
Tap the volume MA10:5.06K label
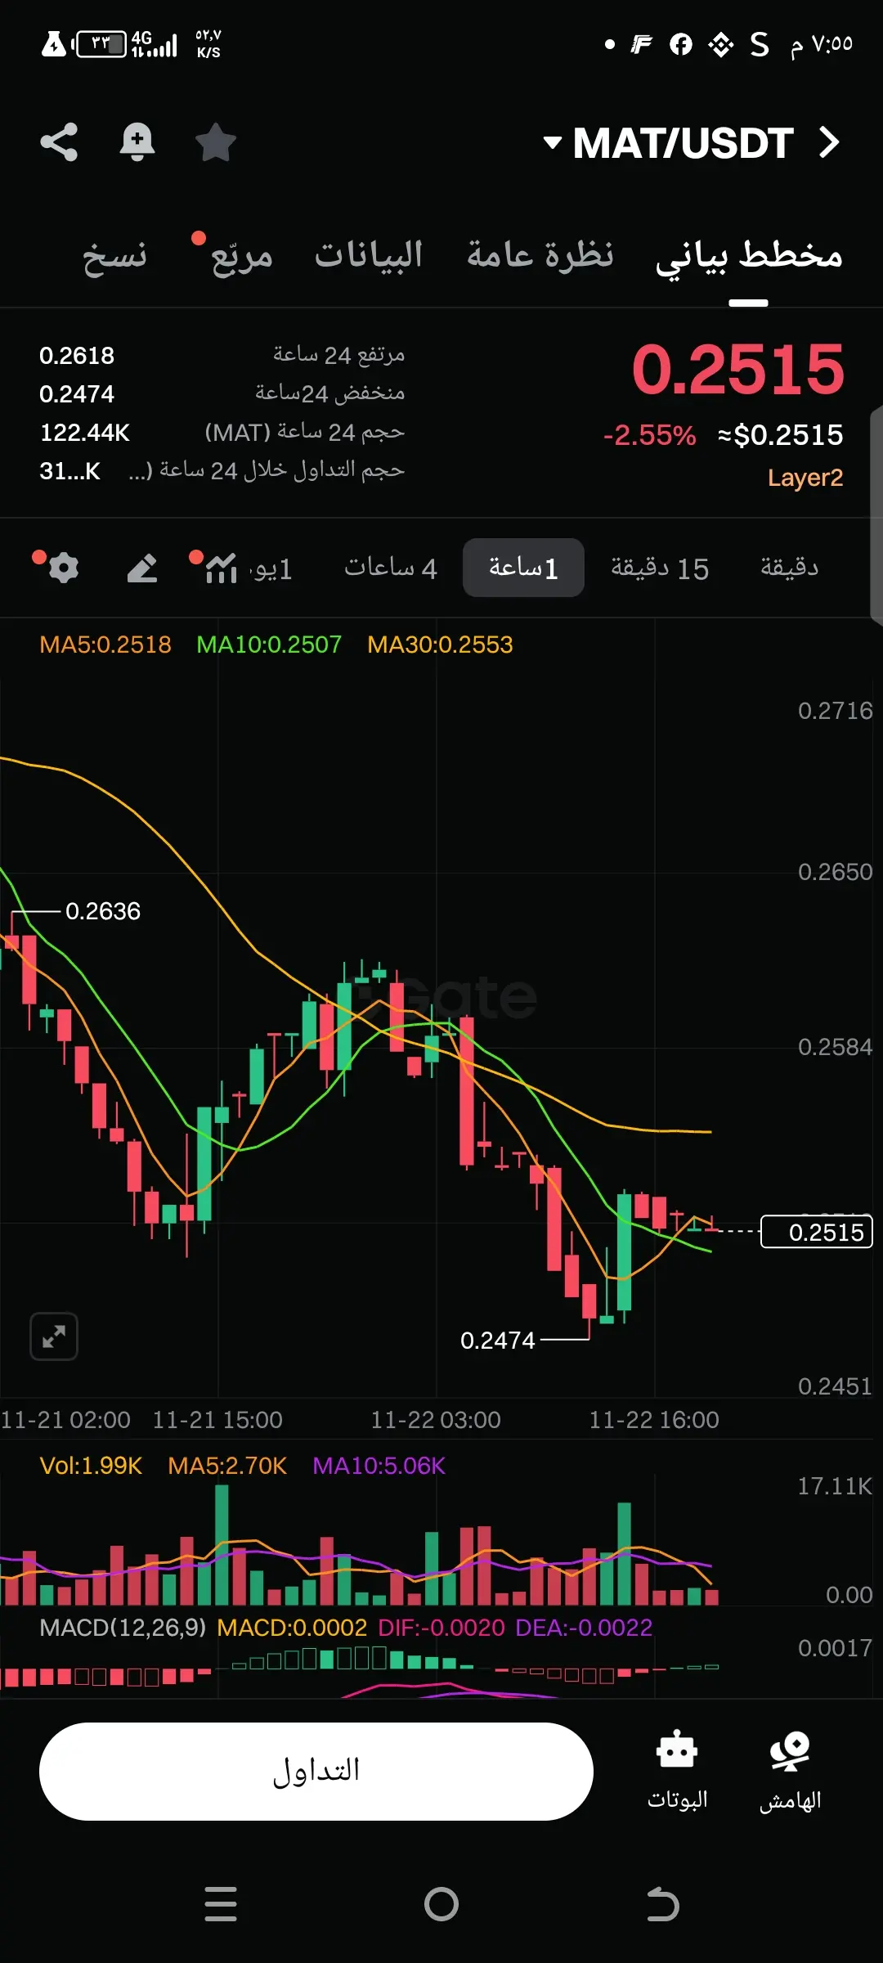(x=379, y=1465)
